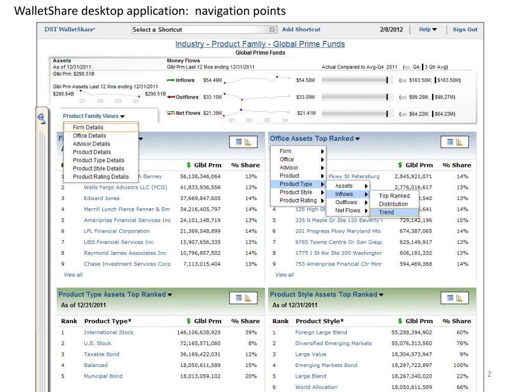The width and height of the screenshot is (523, 392).
Task: Open U.S. Stock product type
Action: (98, 344)
